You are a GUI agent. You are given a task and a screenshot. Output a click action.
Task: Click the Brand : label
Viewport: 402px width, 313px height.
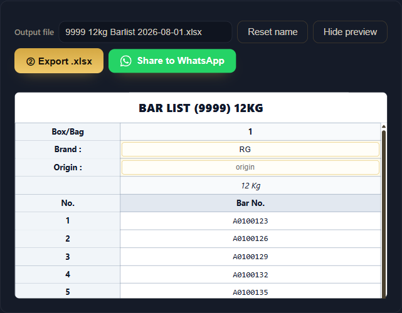[x=68, y=149]
